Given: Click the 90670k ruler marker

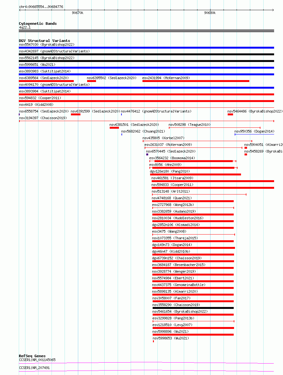Looking at the screenshot, I should click(78, 13).
